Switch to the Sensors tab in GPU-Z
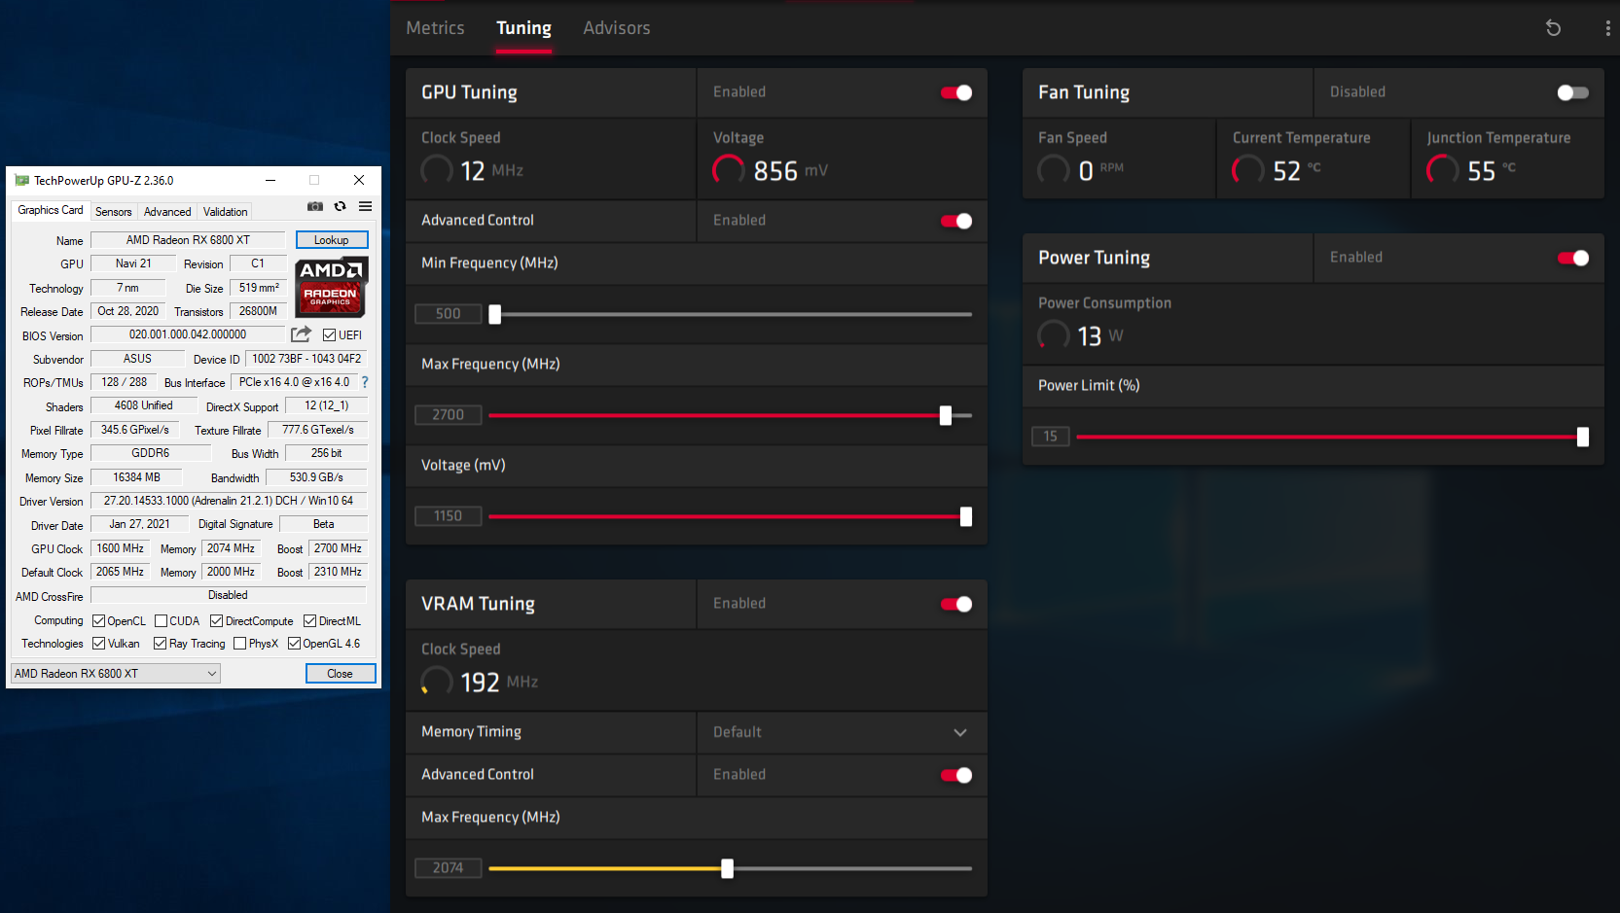This screenshot has height=913, width=1620. [113, 212]
